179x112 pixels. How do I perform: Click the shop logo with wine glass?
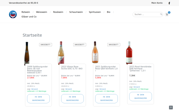(13, 14)
